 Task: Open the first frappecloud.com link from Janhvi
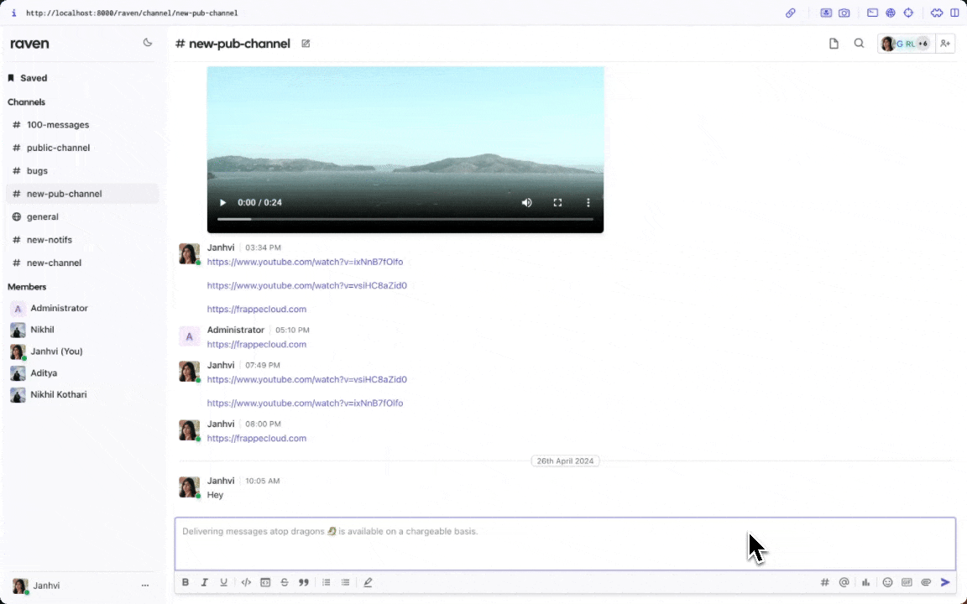click(x=257, y=309)
